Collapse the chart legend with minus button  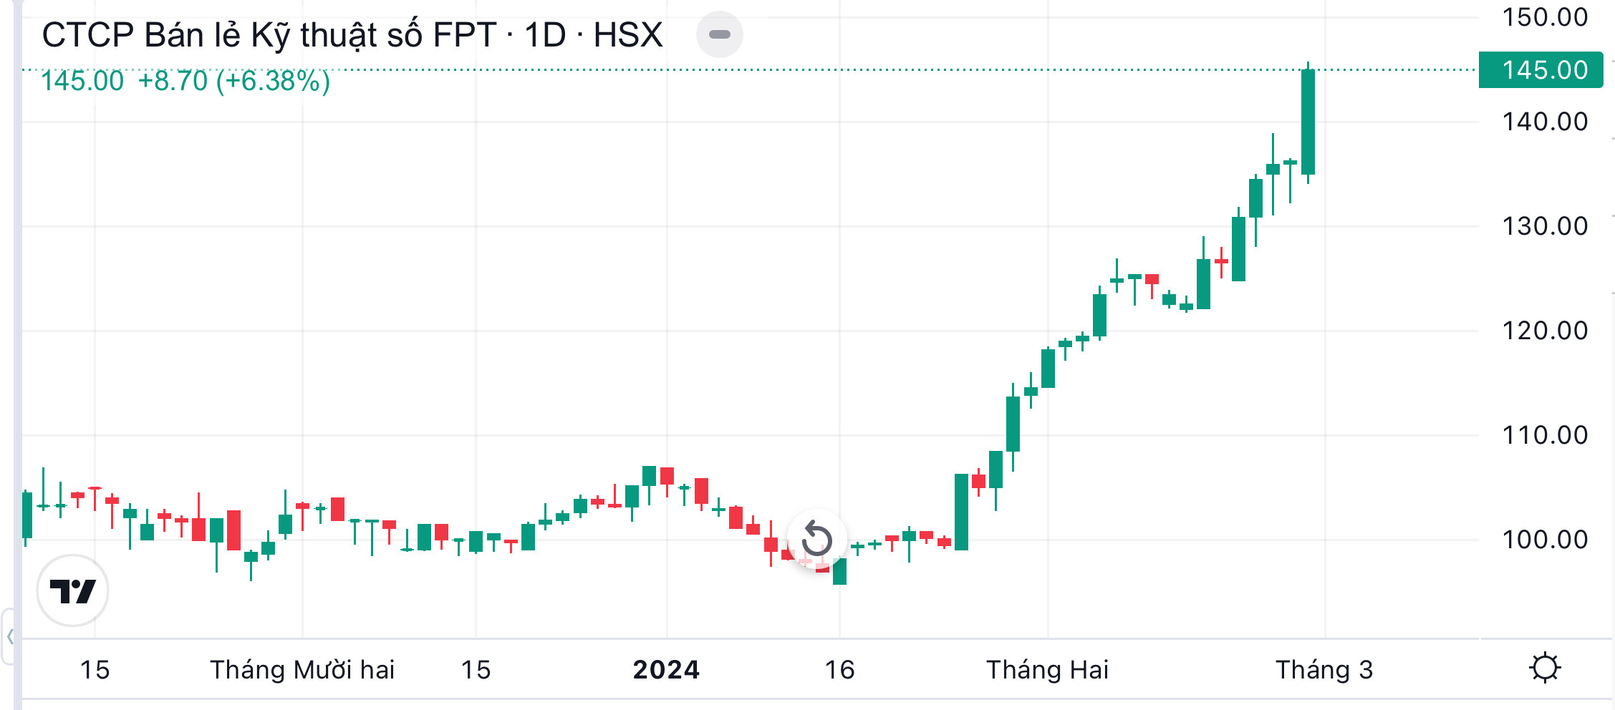coord(719,34)
